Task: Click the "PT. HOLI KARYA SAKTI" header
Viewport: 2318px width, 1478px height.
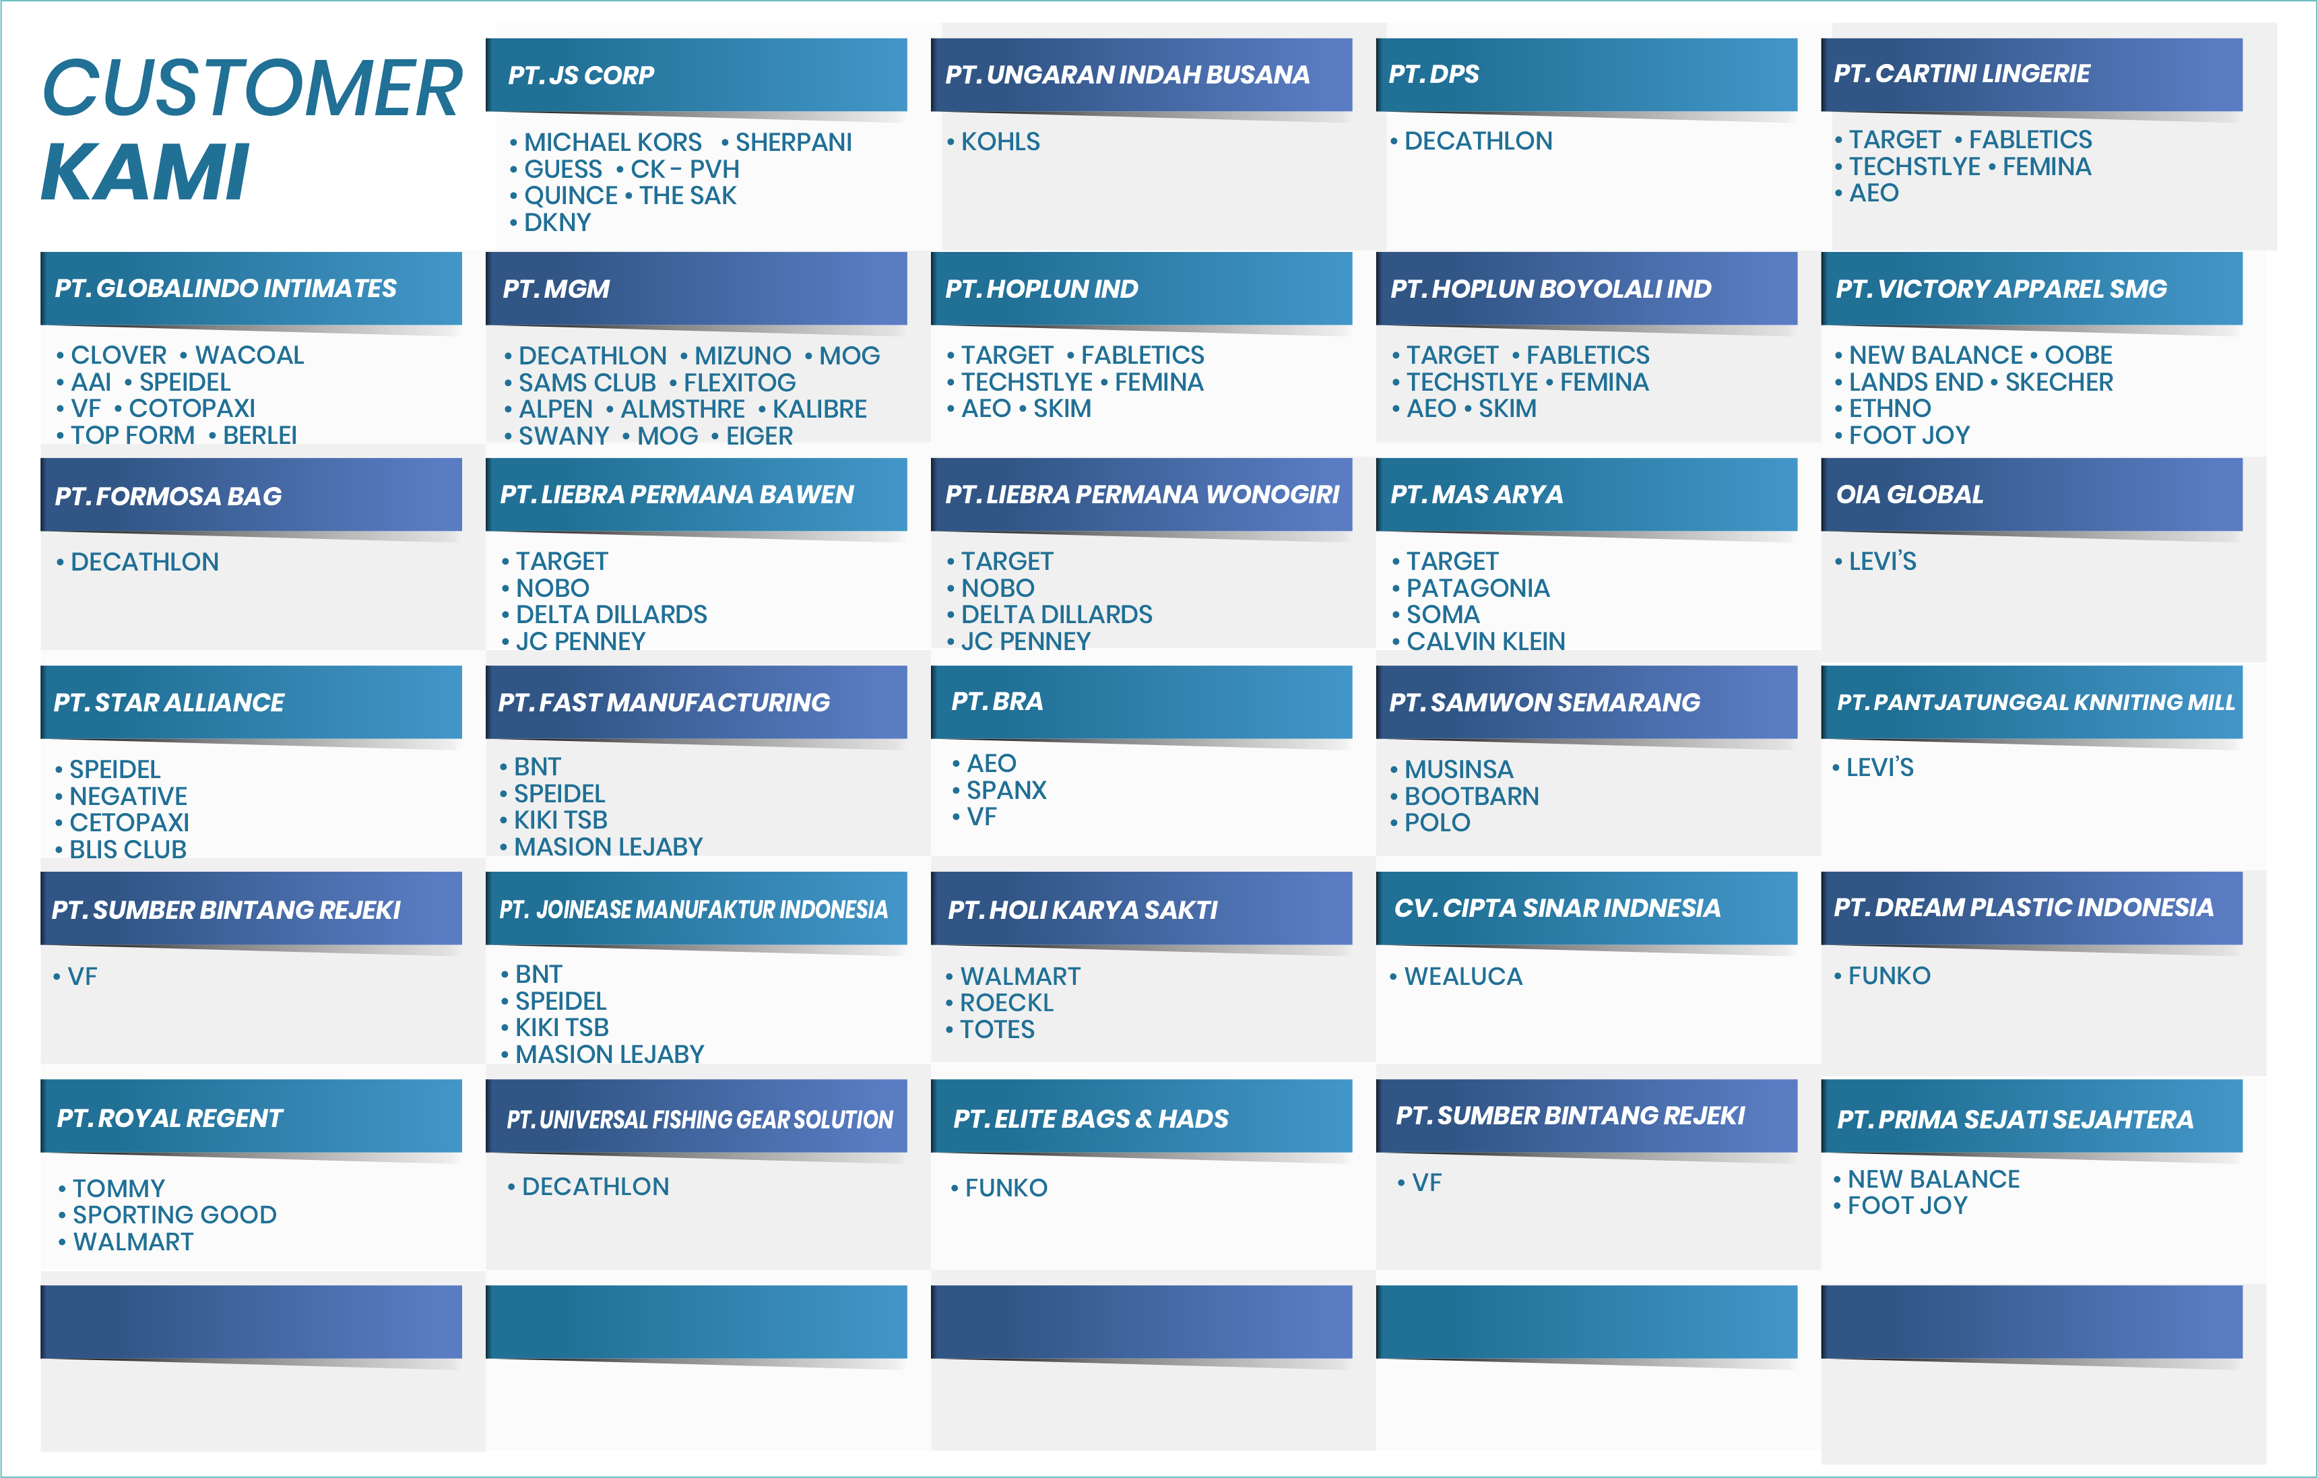Action: 1140,909
